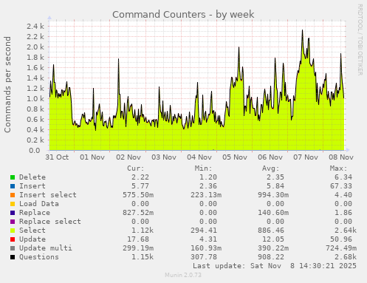Click the 'Min:' column header
367x283 pixels.
click(x=203, y=168)
